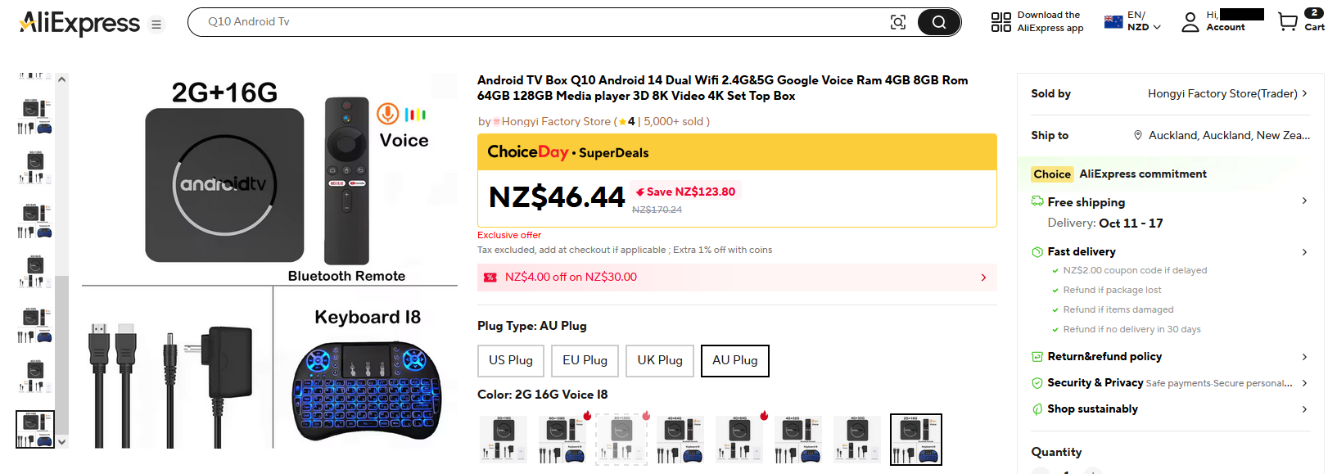The width and height of the screenshot is (1337, 474).
Task: Click the AliExpress logo
Action: coord(79,23)
